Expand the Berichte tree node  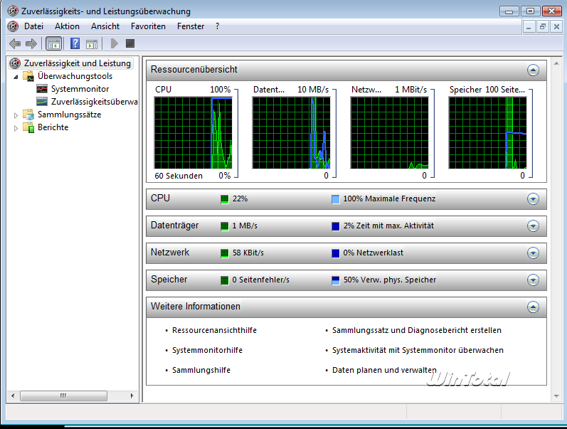click(16, 128)
